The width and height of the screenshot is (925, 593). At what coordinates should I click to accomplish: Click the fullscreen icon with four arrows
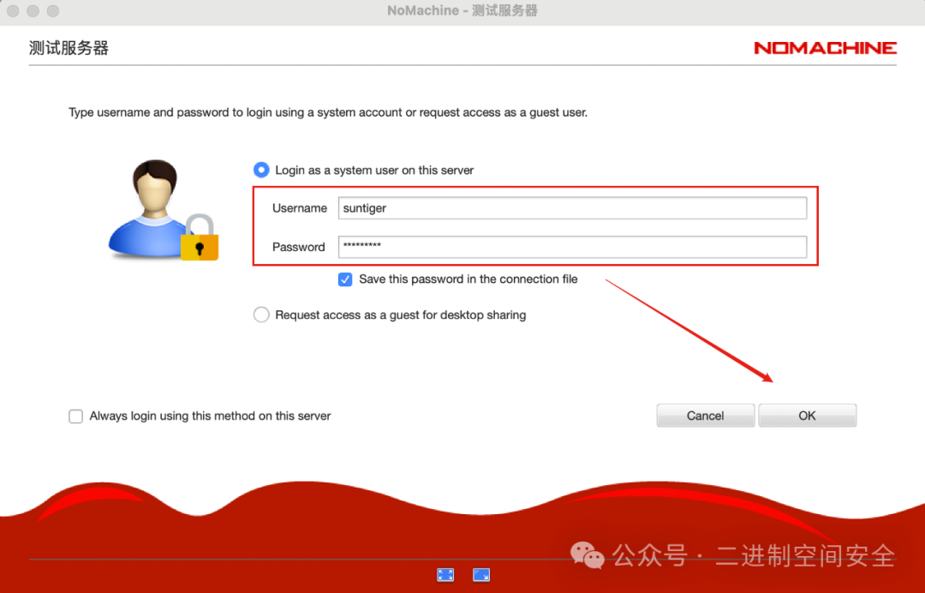click(445, 575)
